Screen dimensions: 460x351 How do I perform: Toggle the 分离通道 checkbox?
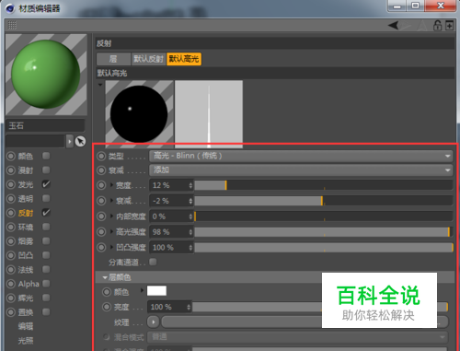pyautogui.click(x=153, y=262)
